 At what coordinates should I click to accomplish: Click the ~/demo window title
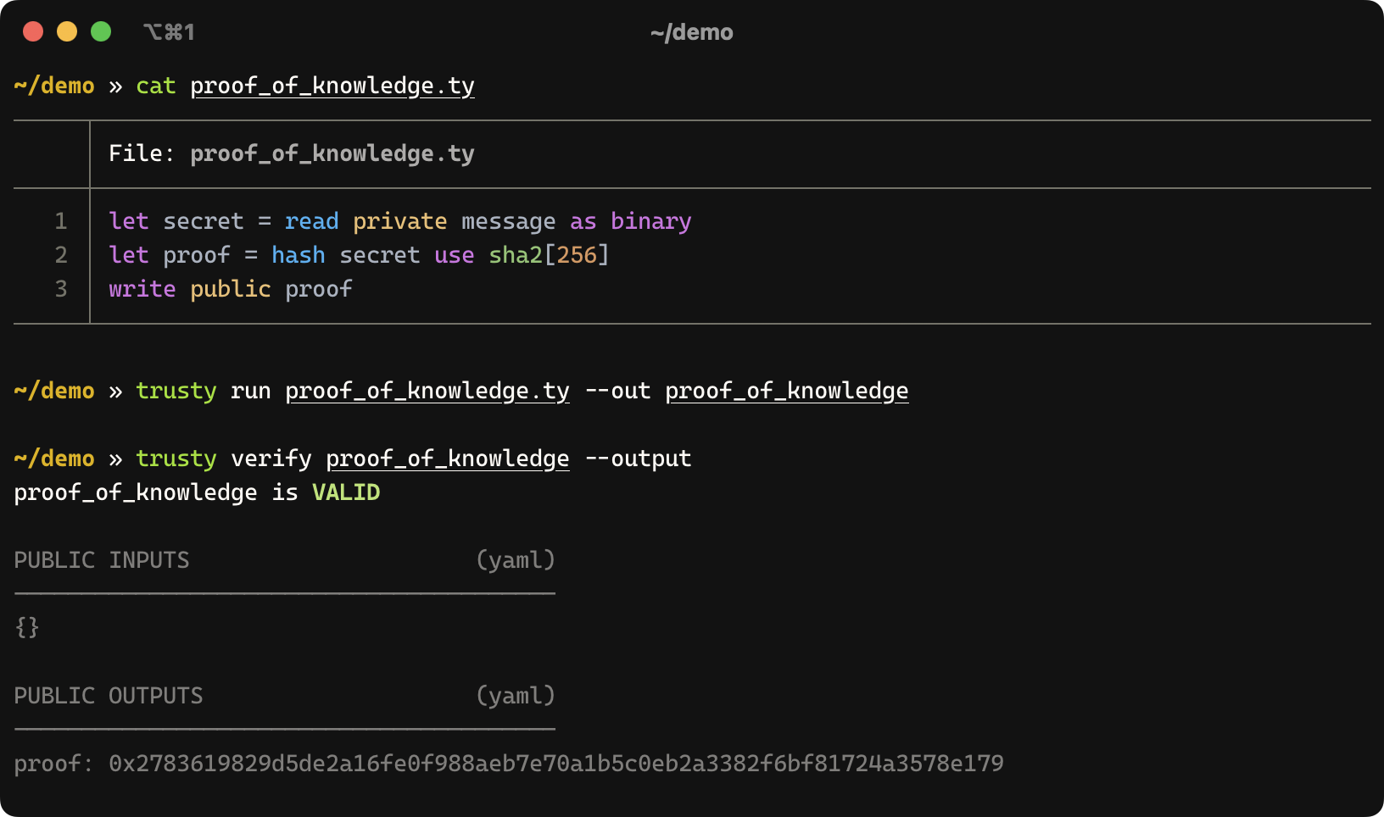tap(692, 32)
